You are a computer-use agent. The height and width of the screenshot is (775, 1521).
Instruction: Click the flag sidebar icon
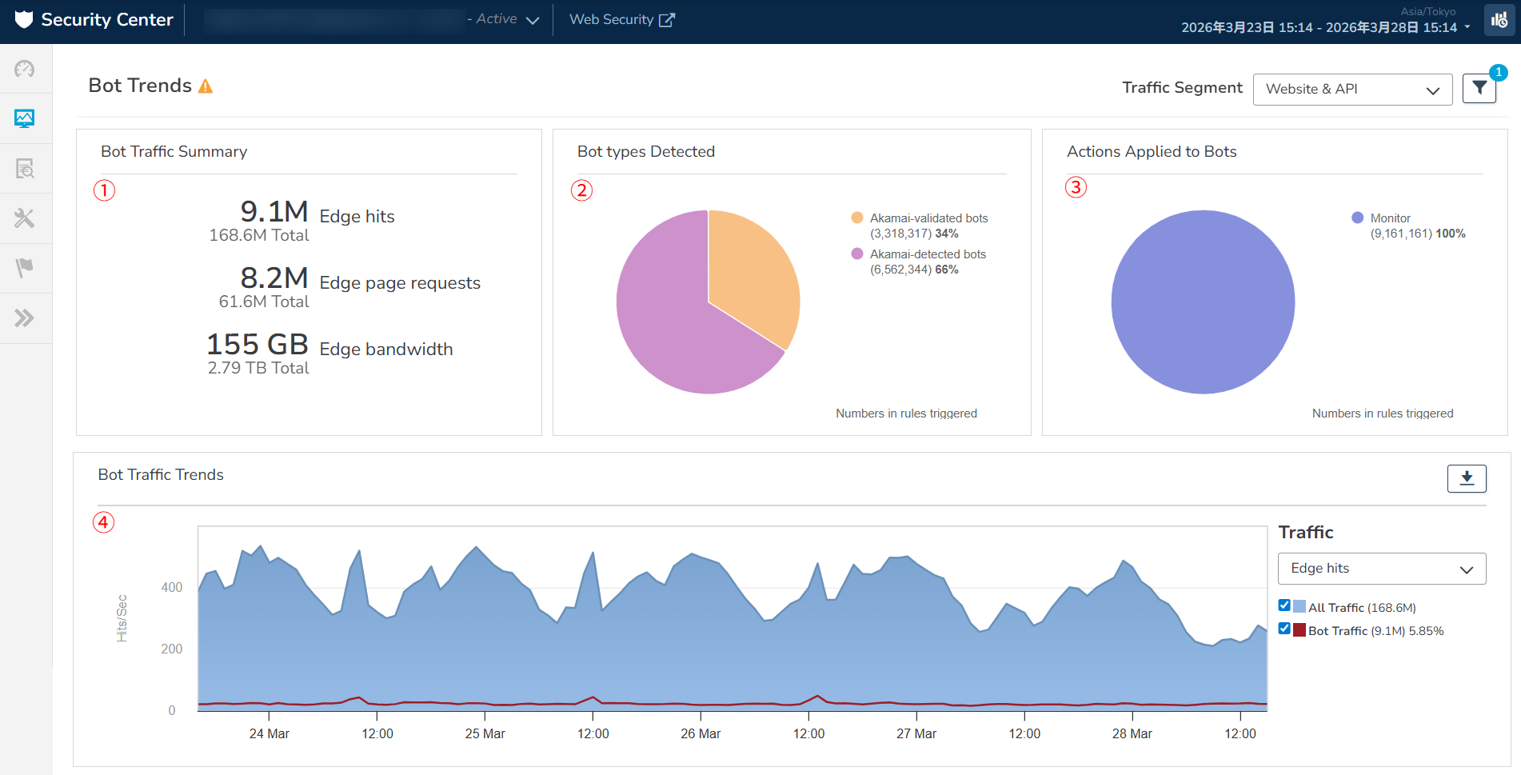pyautogui.click(x=25, y=268)
